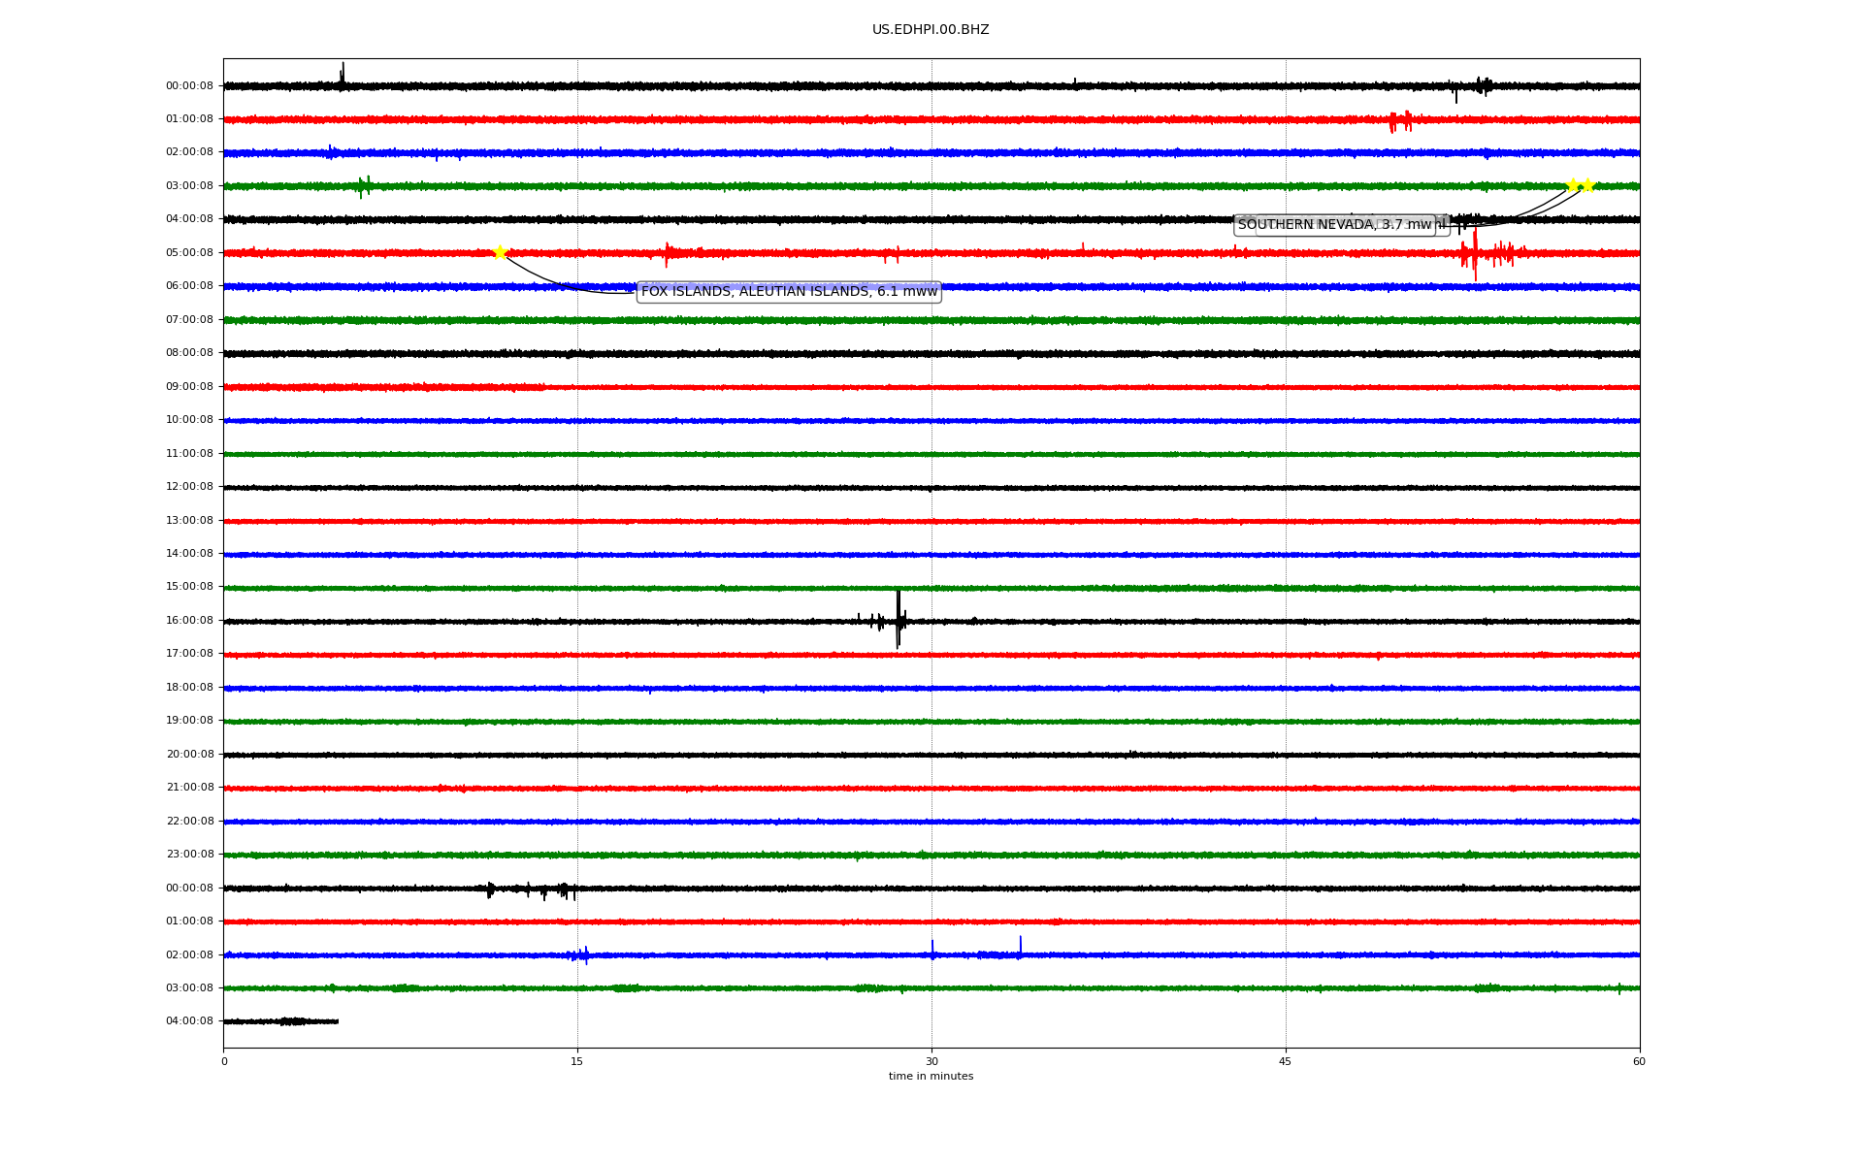
Task: Click the red burst near the end of the 05:00:08 trace
Action: 1476,254
